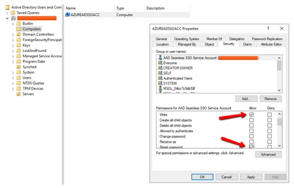The height and width of the screenshot is (188, 294).
Task: Click the NTDS Quotas folder icon
Action: [19, 83]
